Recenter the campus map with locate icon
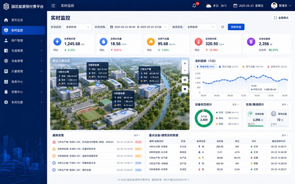The width and height of the screenshot is (295, 184). (x=185, y=80)
